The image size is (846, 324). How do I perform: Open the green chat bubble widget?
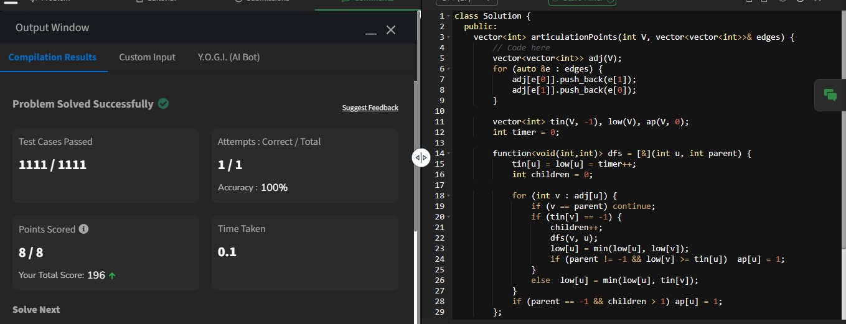[830, 95]
